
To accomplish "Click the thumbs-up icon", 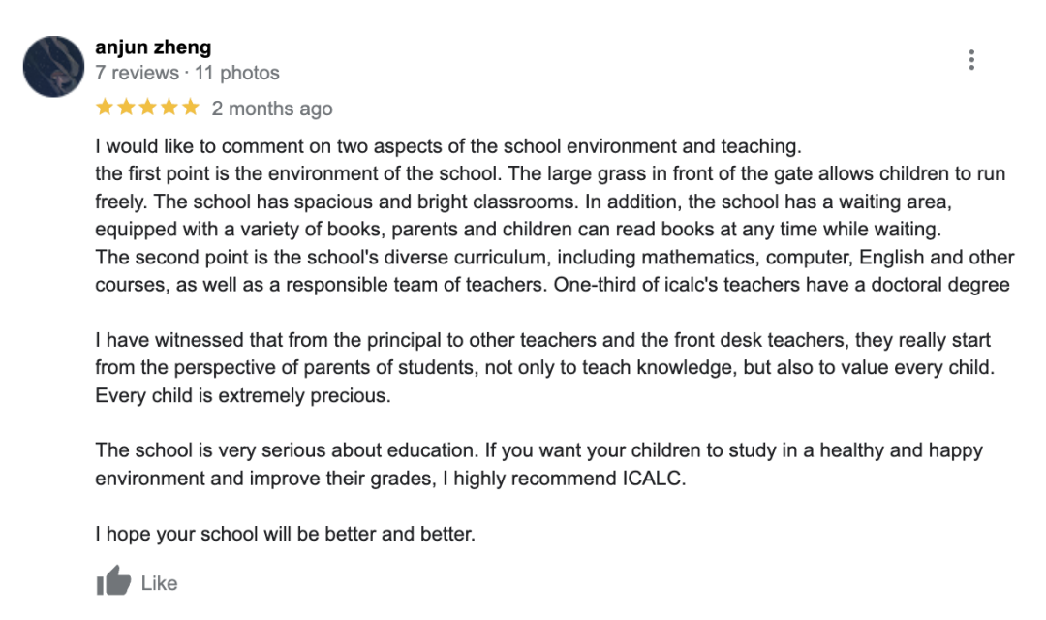I will pyautogui.click(x=113, y=580).
